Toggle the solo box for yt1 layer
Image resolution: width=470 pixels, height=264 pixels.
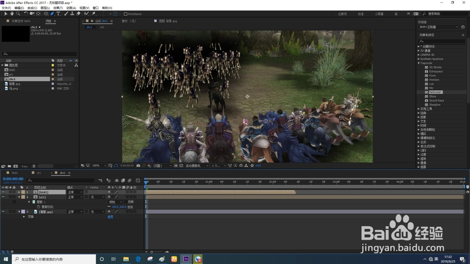pos(10,197)
